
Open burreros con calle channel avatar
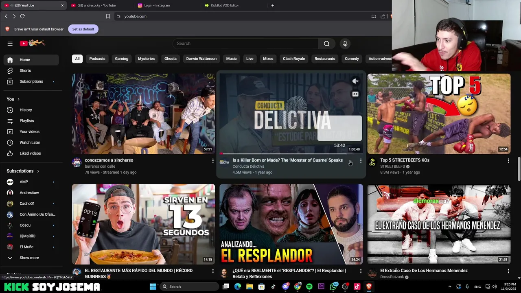click(x=77, y=163)
